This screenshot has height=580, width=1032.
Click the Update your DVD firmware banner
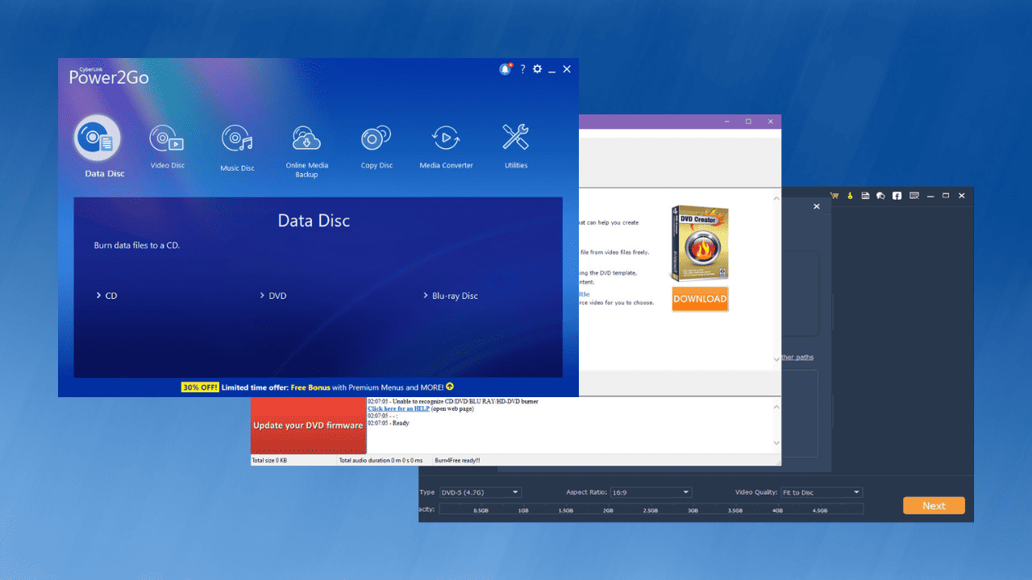pyautogui.click(x=308, y=425)
